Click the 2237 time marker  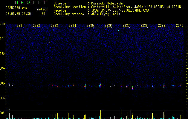(x=126, y=26)
